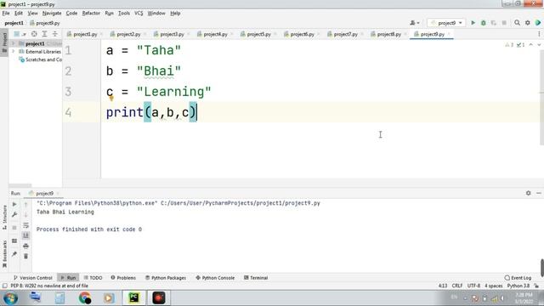544x306 pixels.
Task: Run project9 with the green play button
Action: point(473,23)
